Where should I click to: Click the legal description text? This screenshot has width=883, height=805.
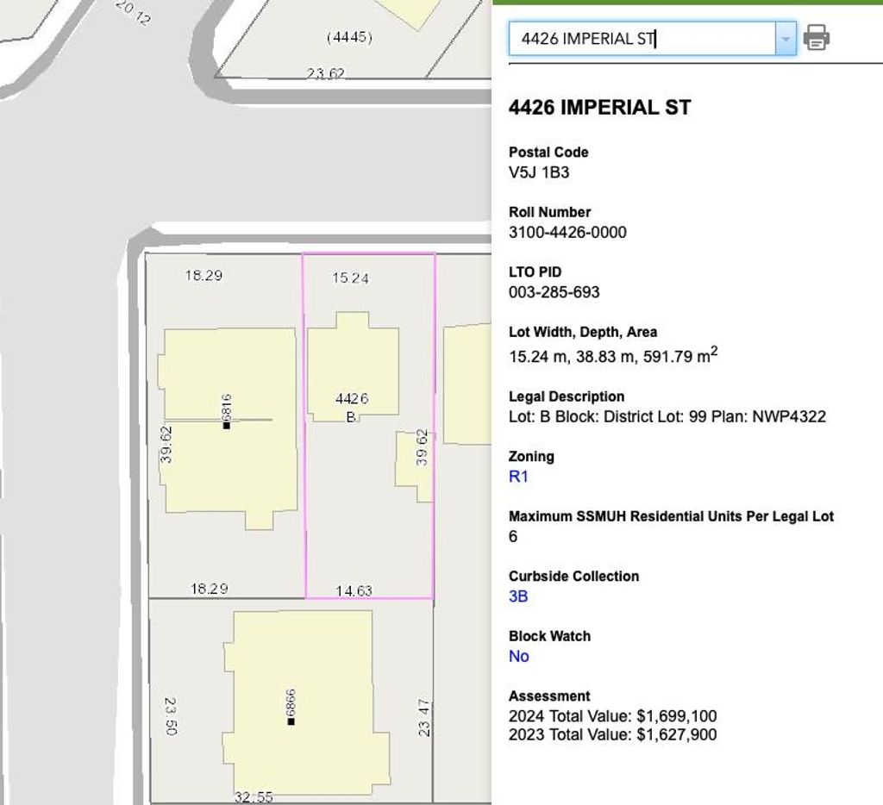click(667, 417)
